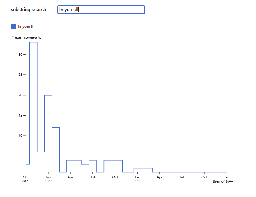Screen dimensions: 256x197
Task: Click the 'Jan 2022' x-axis label
Action: pyautogui.click(x=48, y=179)
